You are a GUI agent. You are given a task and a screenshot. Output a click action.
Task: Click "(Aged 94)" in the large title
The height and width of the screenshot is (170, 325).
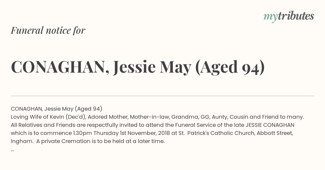[230, 67]
